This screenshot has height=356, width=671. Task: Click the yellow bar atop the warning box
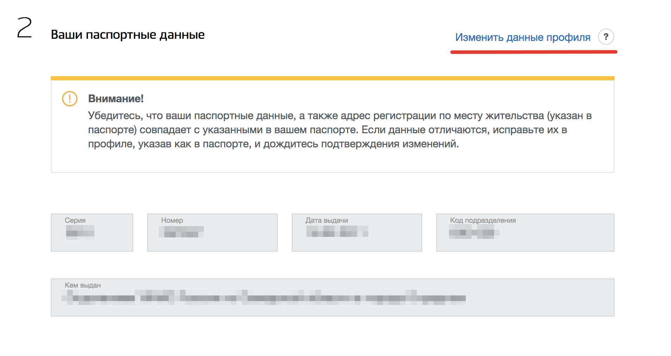coord(332,78)
